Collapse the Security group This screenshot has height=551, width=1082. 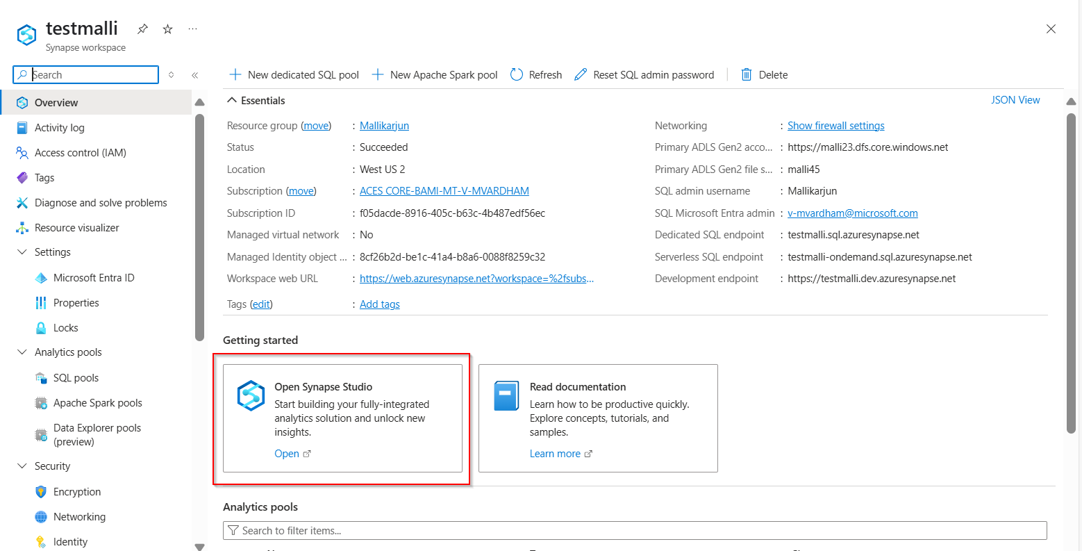[x=22, y=466]
